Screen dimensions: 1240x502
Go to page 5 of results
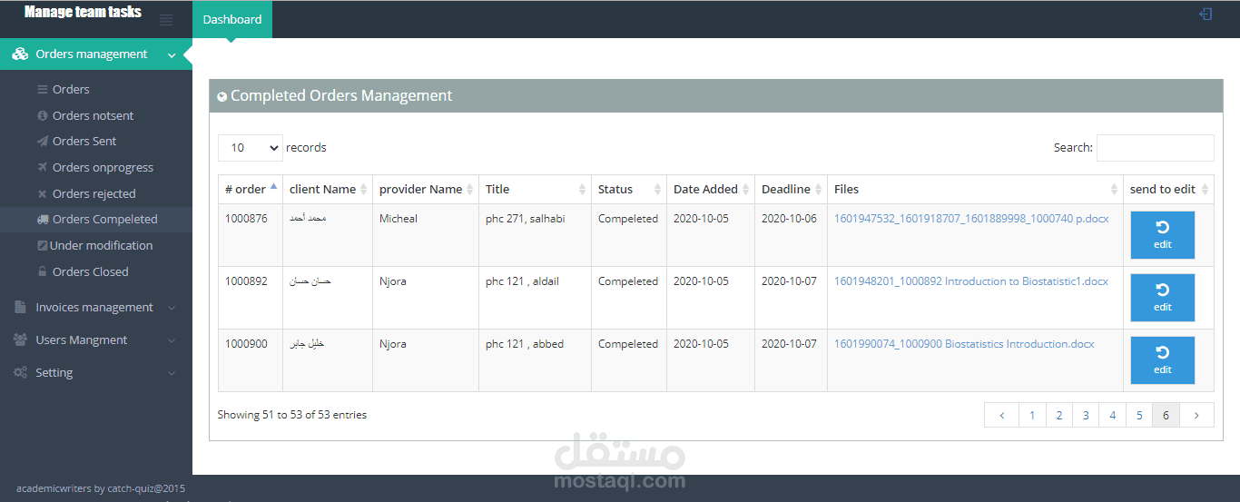1139,415
